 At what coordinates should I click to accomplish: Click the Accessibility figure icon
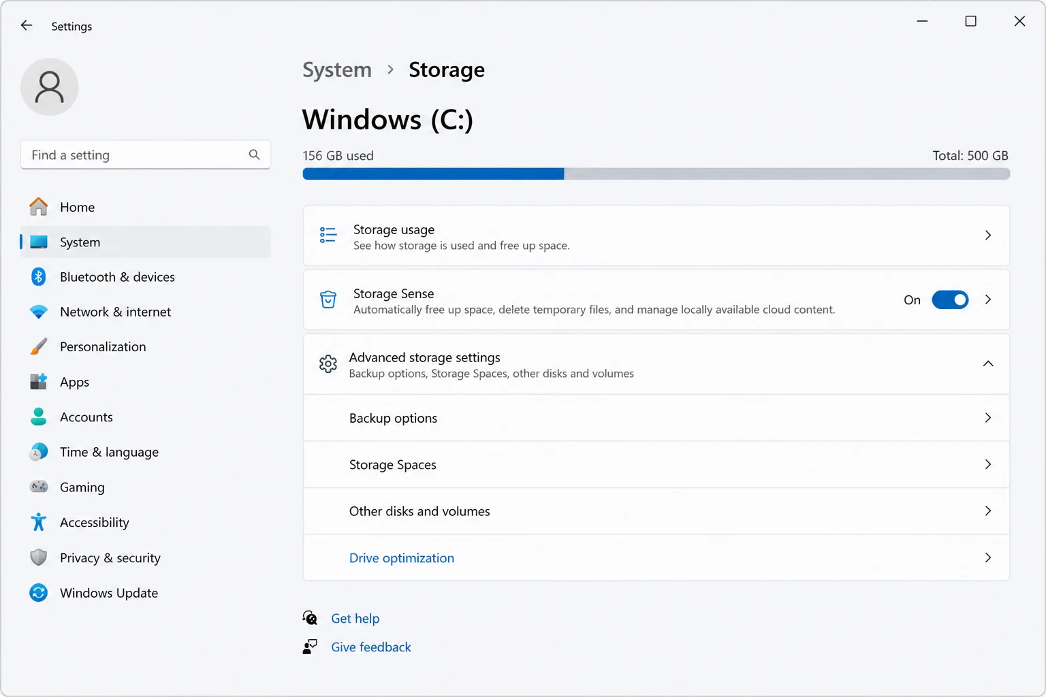pyautogui.click(x=39, y=522)
